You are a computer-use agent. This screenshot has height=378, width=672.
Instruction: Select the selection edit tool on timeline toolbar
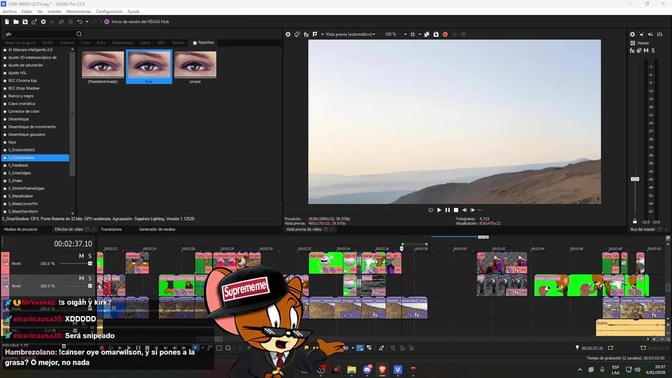[x=219, y=348]
